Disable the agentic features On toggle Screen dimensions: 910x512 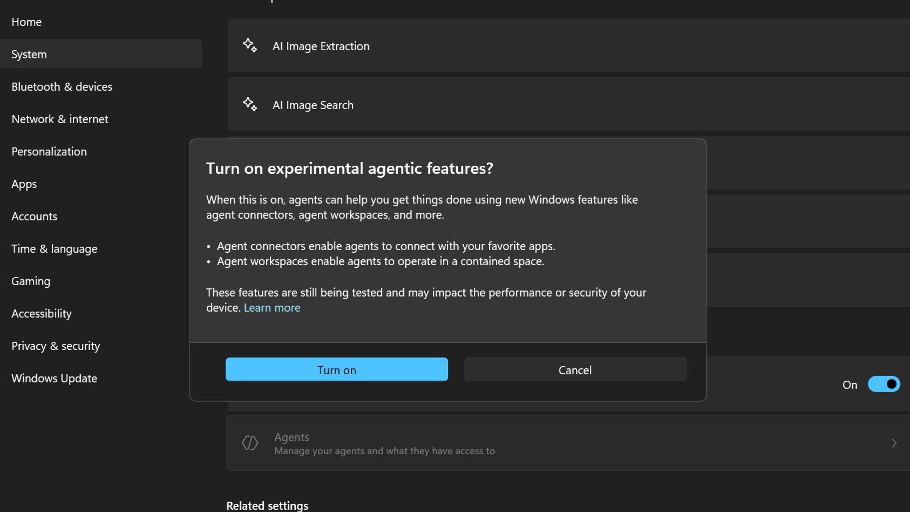[884, 384]
